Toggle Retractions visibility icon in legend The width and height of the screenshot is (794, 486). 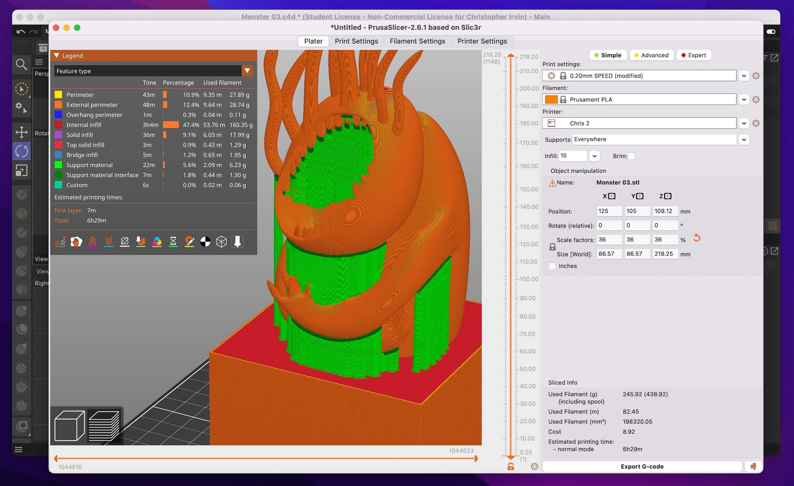(x=92, y=242)
